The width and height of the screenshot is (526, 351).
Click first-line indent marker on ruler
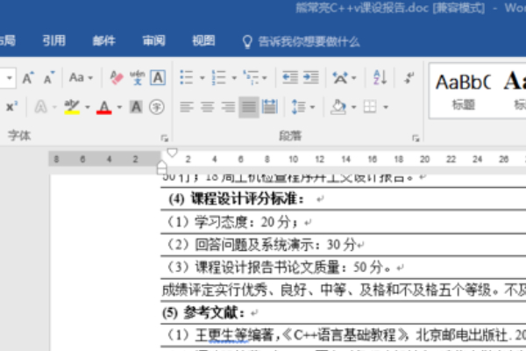pos(172,153)
